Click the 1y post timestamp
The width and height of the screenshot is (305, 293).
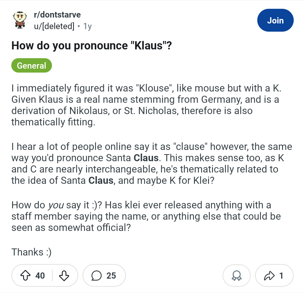[x=88, y=27]
